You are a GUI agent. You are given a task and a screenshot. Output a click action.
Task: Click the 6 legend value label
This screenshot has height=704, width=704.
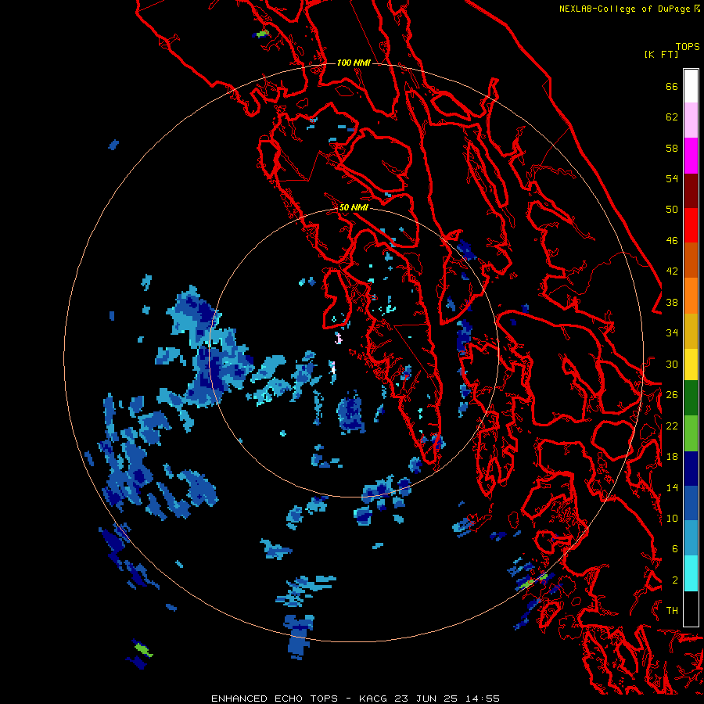[675, 549]
